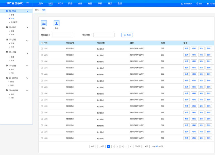Go to page 4 in pagination
Image resolution: width=215 pixels, height=155 pixels.
coord(122,146)
